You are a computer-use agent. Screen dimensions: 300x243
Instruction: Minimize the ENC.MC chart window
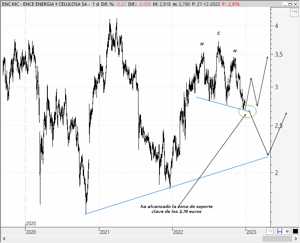285,4
